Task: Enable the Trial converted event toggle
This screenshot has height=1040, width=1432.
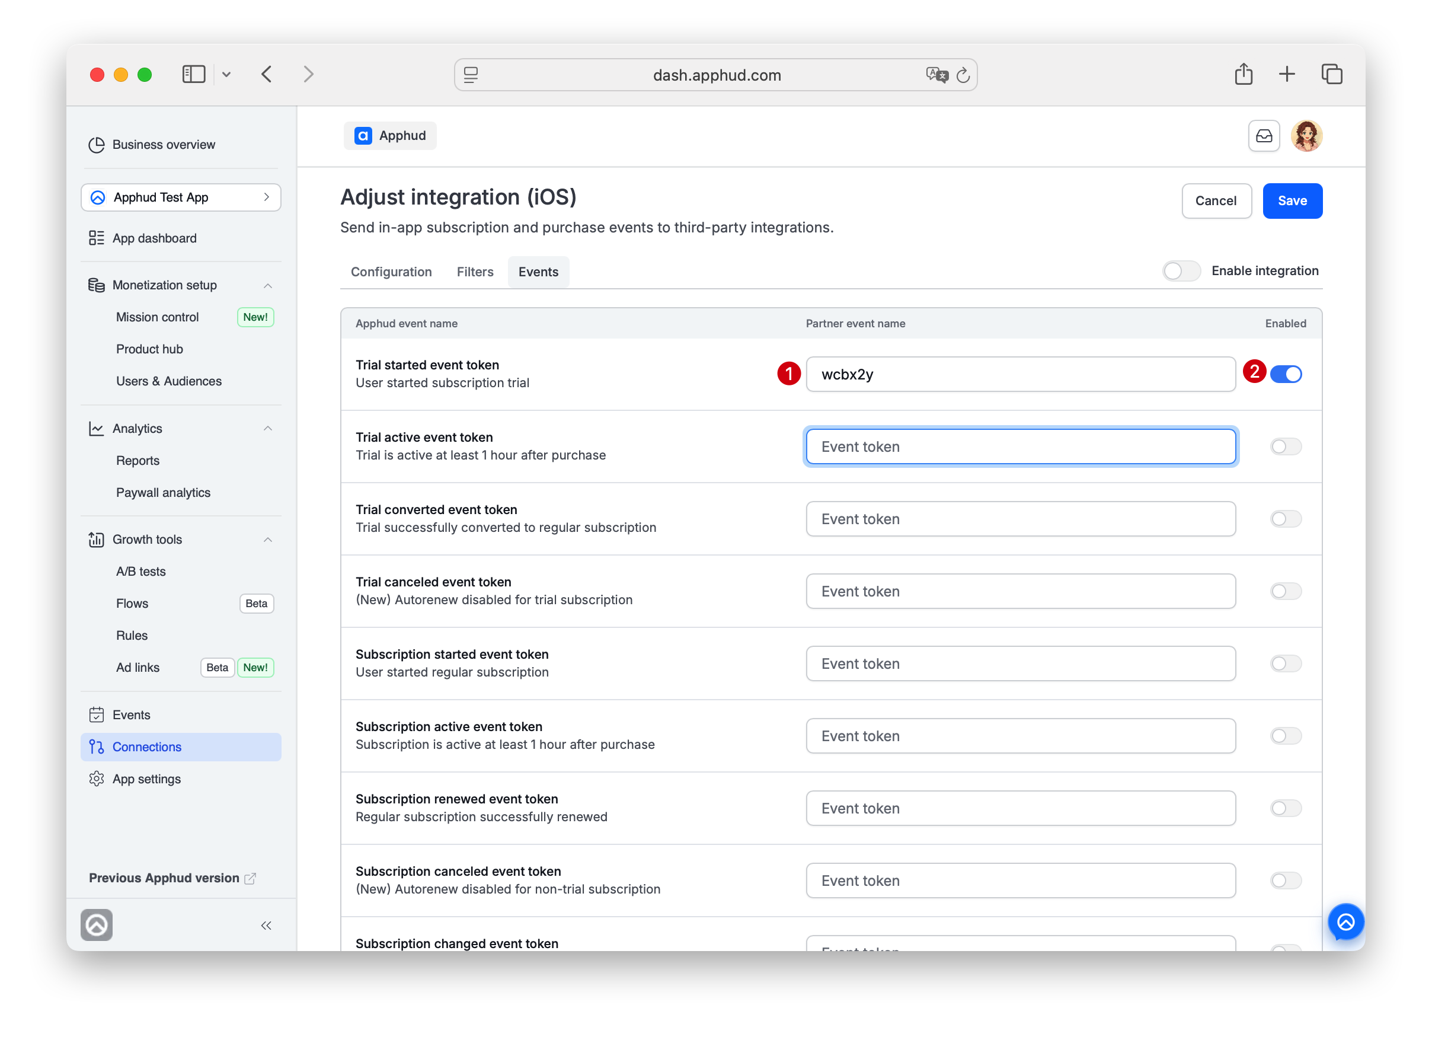Action: click(x=1286, y=519)
